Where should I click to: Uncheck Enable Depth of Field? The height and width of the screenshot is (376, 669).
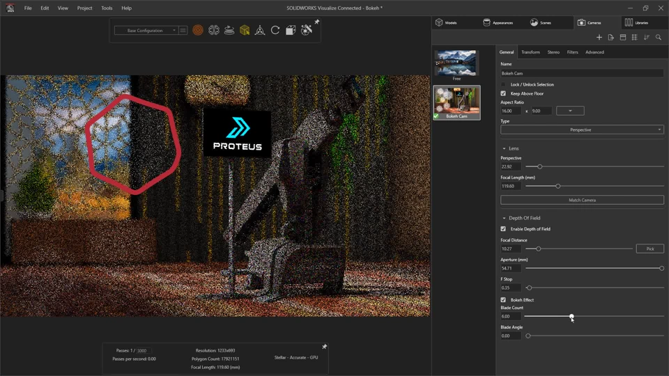[x=503, y=229]
